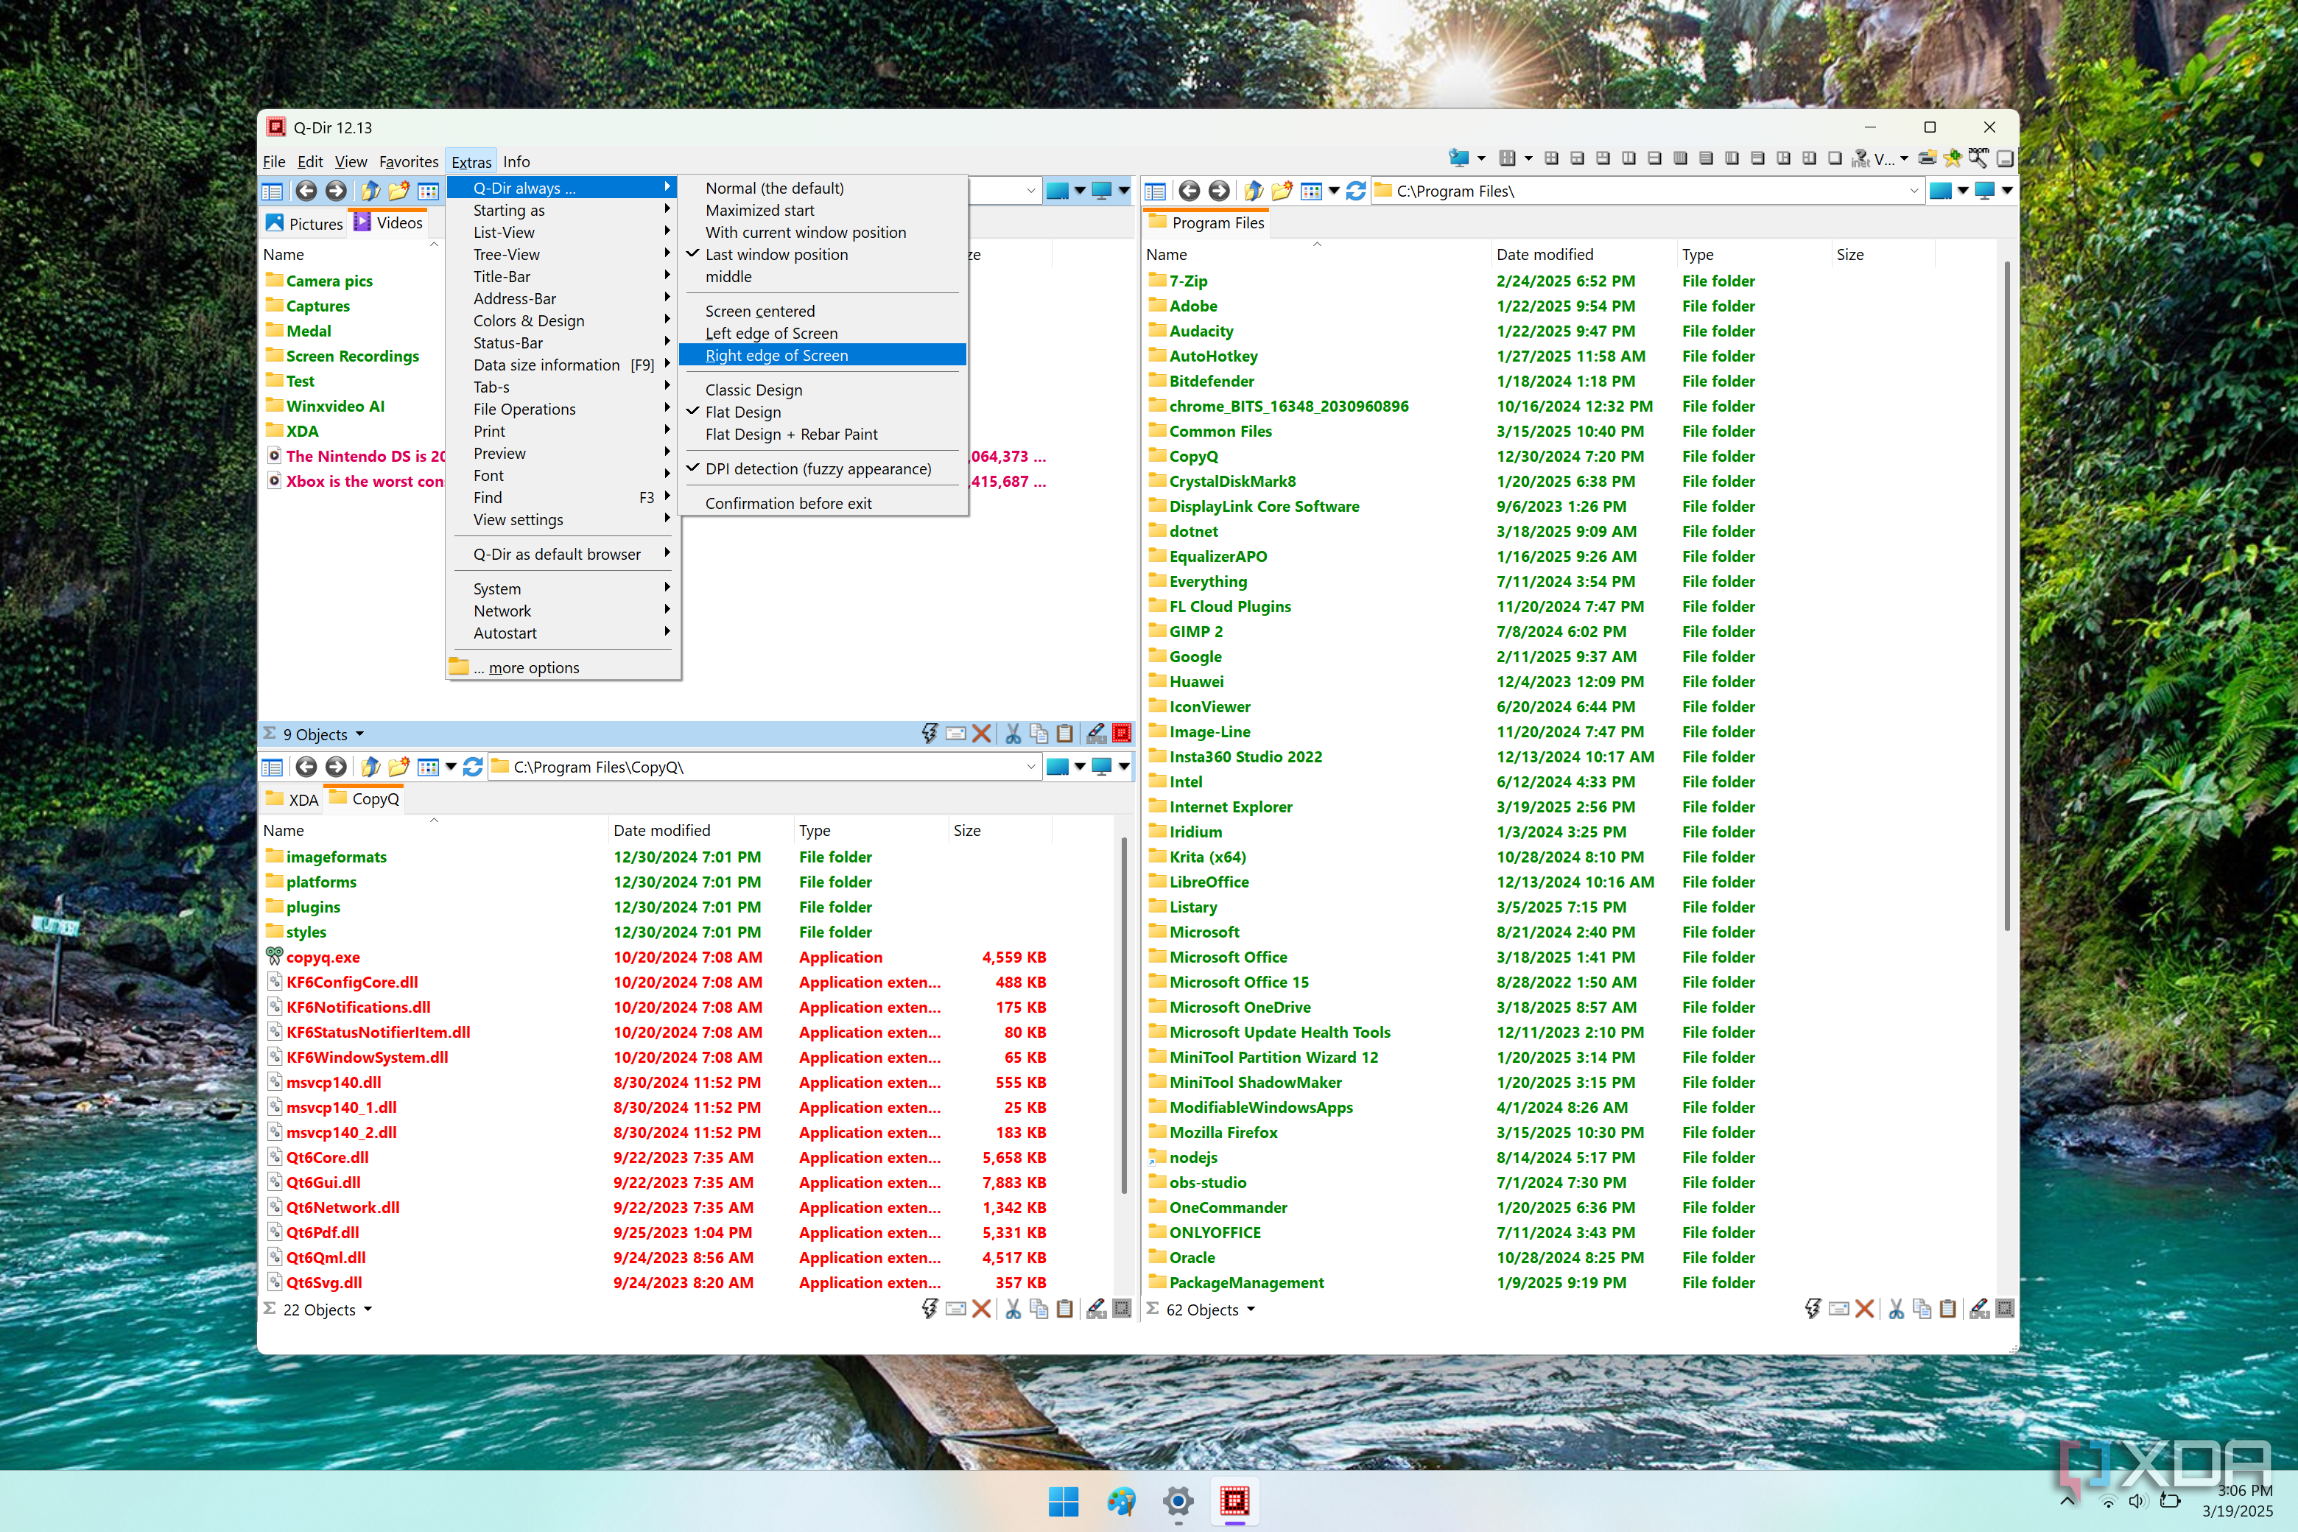Click the copy icon in 22 Objects bar
This screenshot has height=1532, width=2298.
(x=1039, y=1310)
